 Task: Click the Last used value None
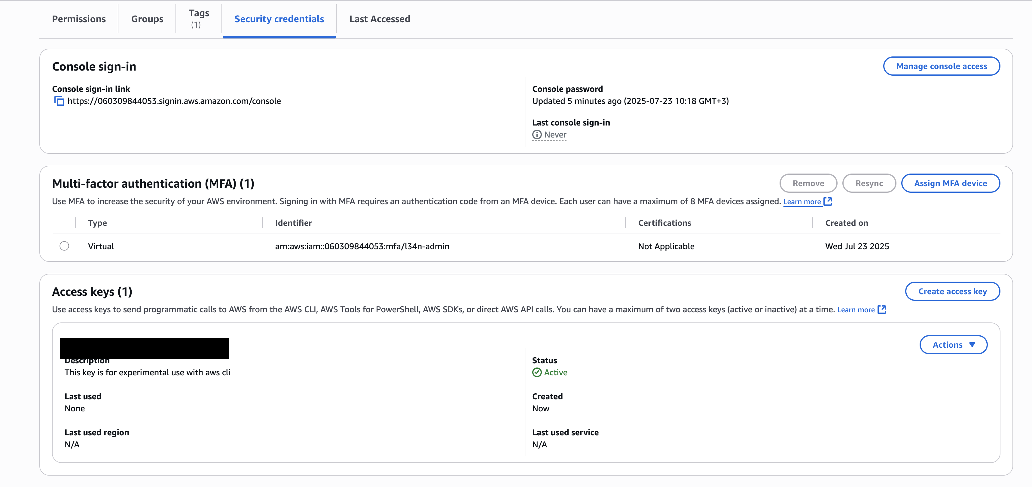75,409
